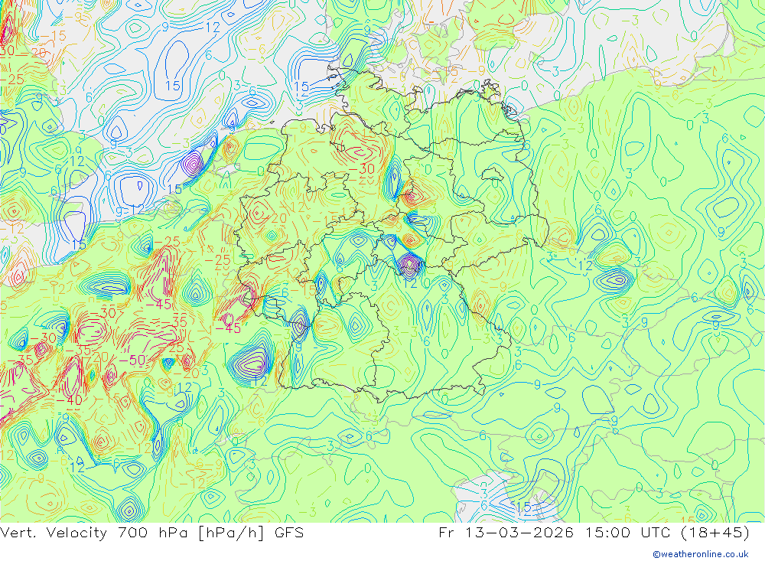Image resolution: width=765 pixels, height=561 pixels.
Task: Click the '-50' contour label
Action: pos(132,360)
